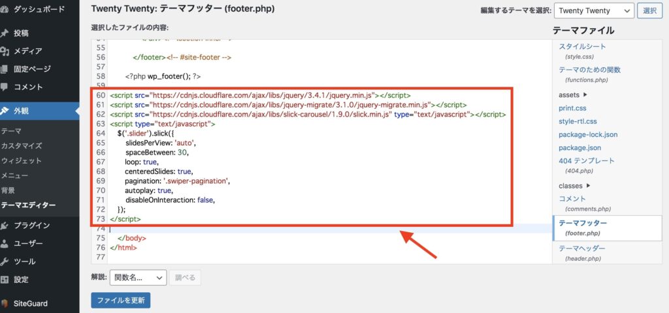Image resolution: width=669 pixels, height=313 pixels.
Task: Click jquery-migrate.min.js script line 61
Action: click(x=288, y=105)
